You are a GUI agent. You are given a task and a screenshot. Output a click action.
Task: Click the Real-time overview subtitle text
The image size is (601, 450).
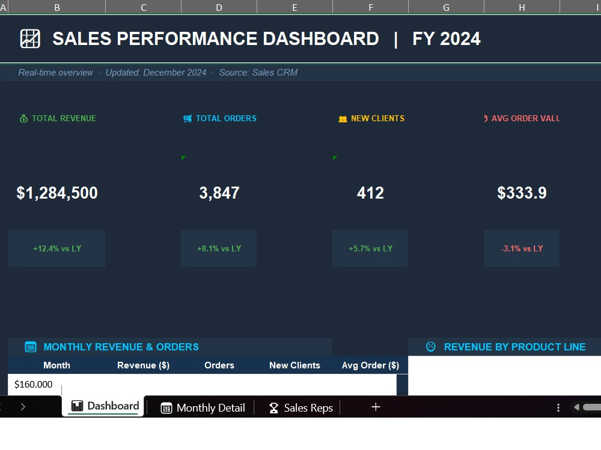[55, 73]
